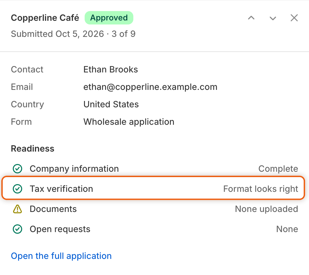
Task: Close the Copperline Café detail panel
Action: tap(294, 18)
